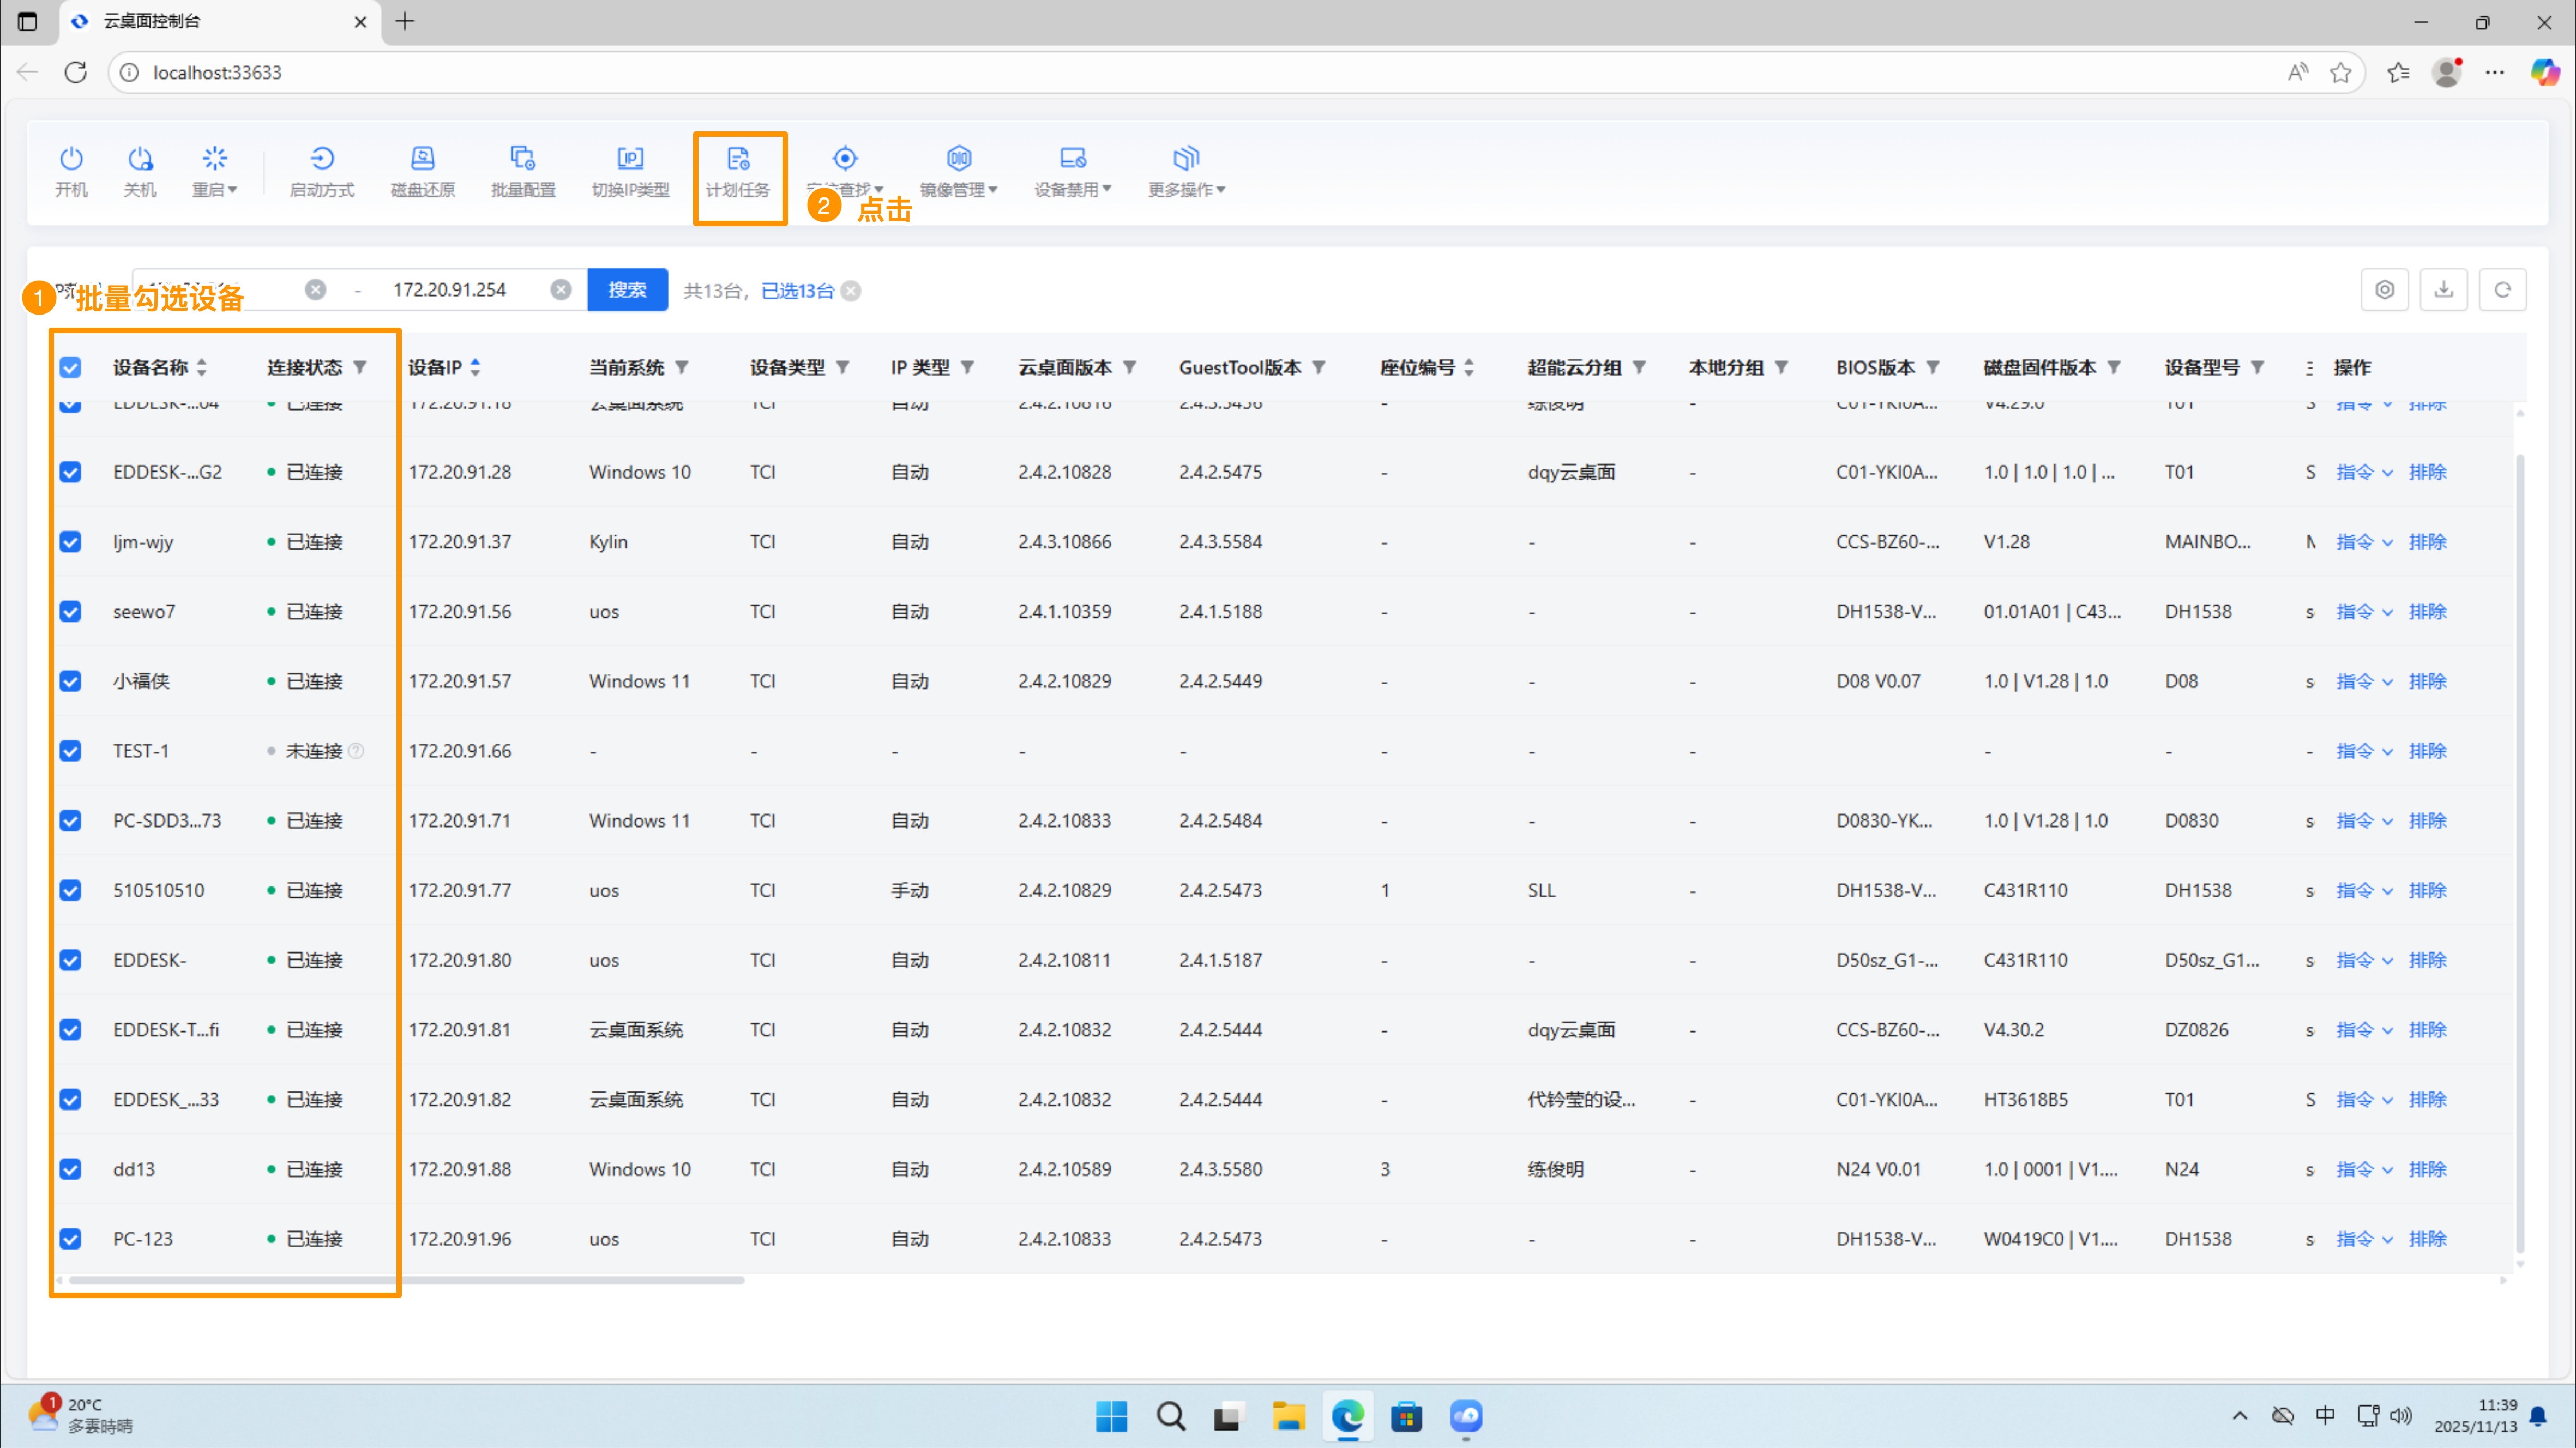Image resolution: width=2576 pixels, height=1448 pixels.
Task: Uncheck the dd13 device checkbox
Action: tap(70, 1169)
